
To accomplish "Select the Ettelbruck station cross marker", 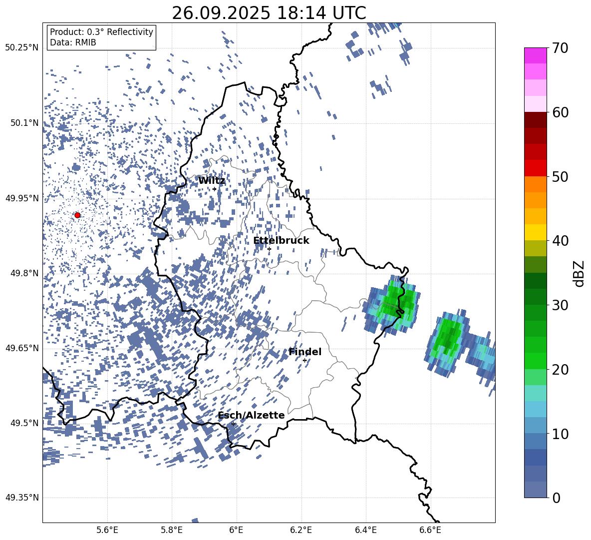I will click(x=269, y=249).
